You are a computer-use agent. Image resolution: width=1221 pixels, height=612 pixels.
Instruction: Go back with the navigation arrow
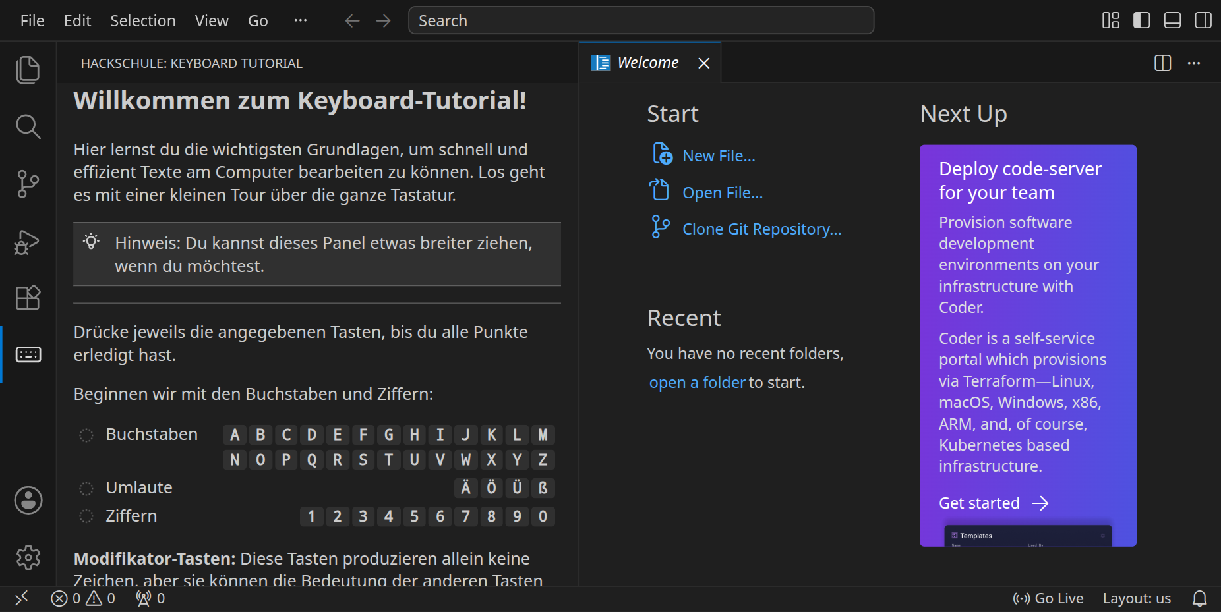(x=352, y=21)
